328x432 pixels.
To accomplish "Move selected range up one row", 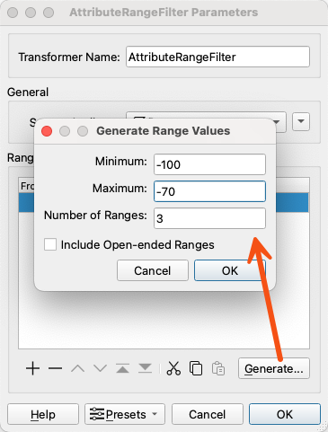I will pos(77,368).
